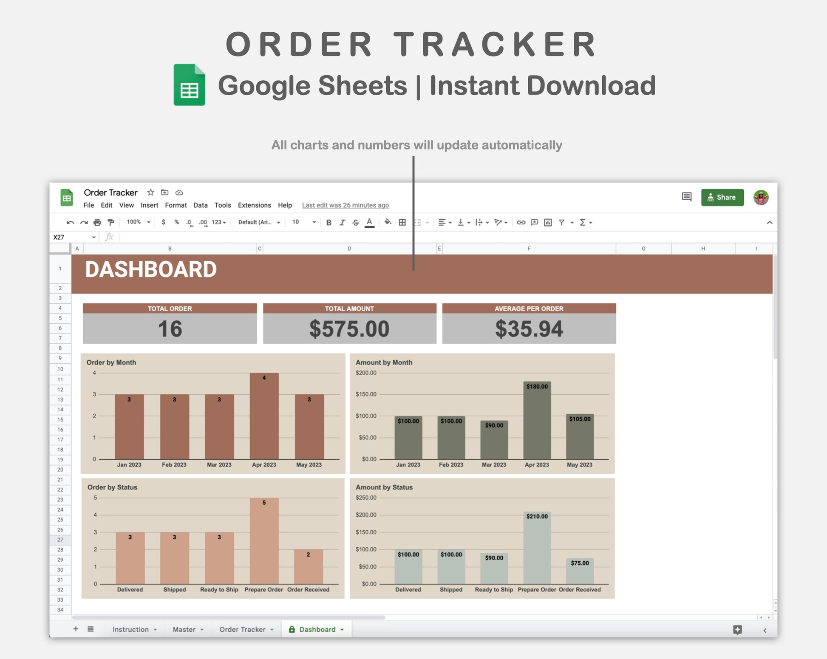Open the 'Last edit was 26 minutes ago' link
Image resolution: width=827 pixels, height=659 pixels.
click(x=345, y=205)
